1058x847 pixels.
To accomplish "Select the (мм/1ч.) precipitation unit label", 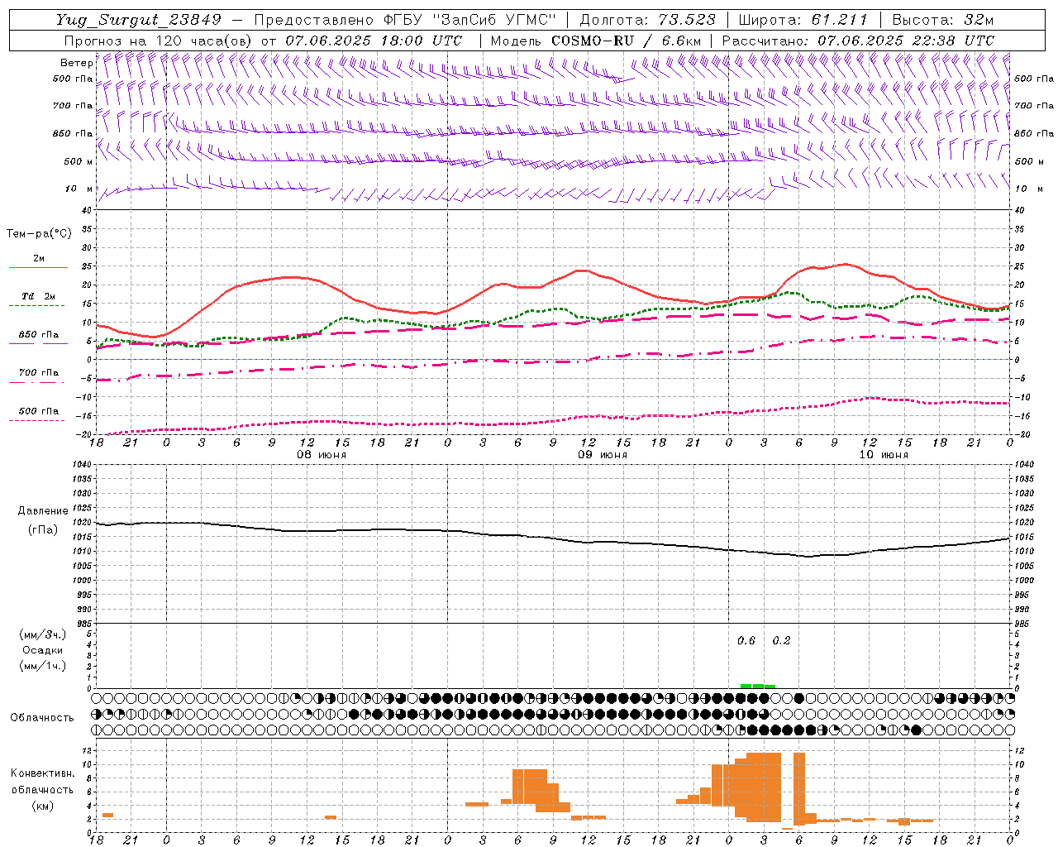I will tap(42, 666).
